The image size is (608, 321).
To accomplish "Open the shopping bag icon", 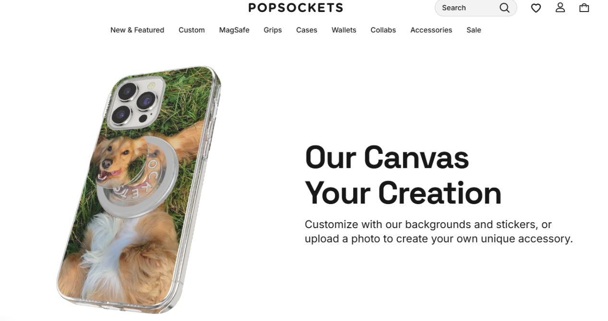I will (x=584, y=8).
